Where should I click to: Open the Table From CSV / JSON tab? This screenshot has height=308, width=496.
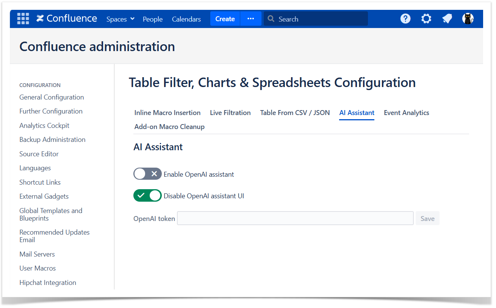pyautogui.click(x=295, y=113)
